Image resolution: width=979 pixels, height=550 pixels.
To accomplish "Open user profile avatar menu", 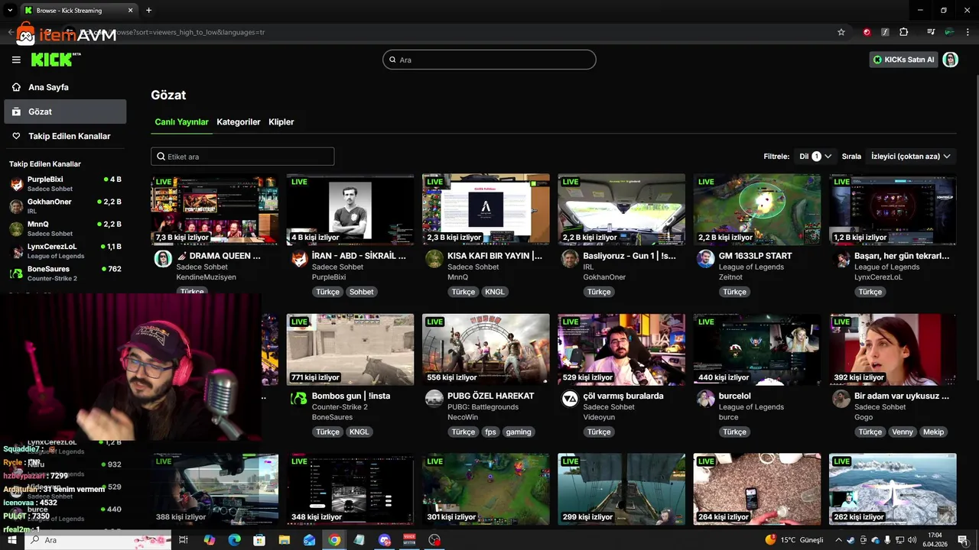I will 950,60.
